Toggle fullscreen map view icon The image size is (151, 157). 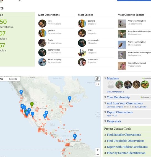98,84
